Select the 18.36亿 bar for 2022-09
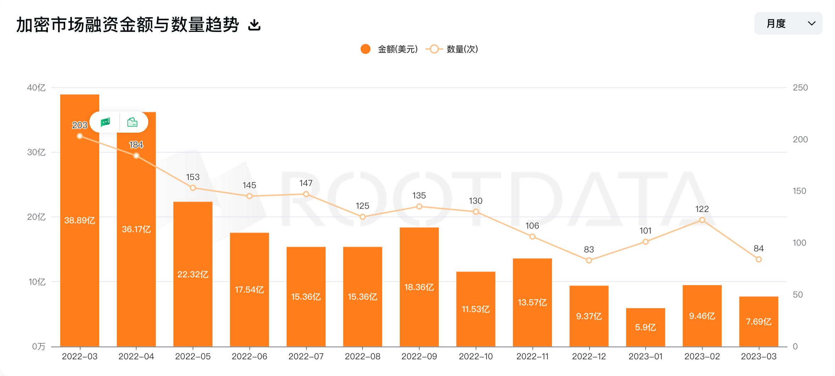This screenshot has width=835, height=376. click(419, 287)
